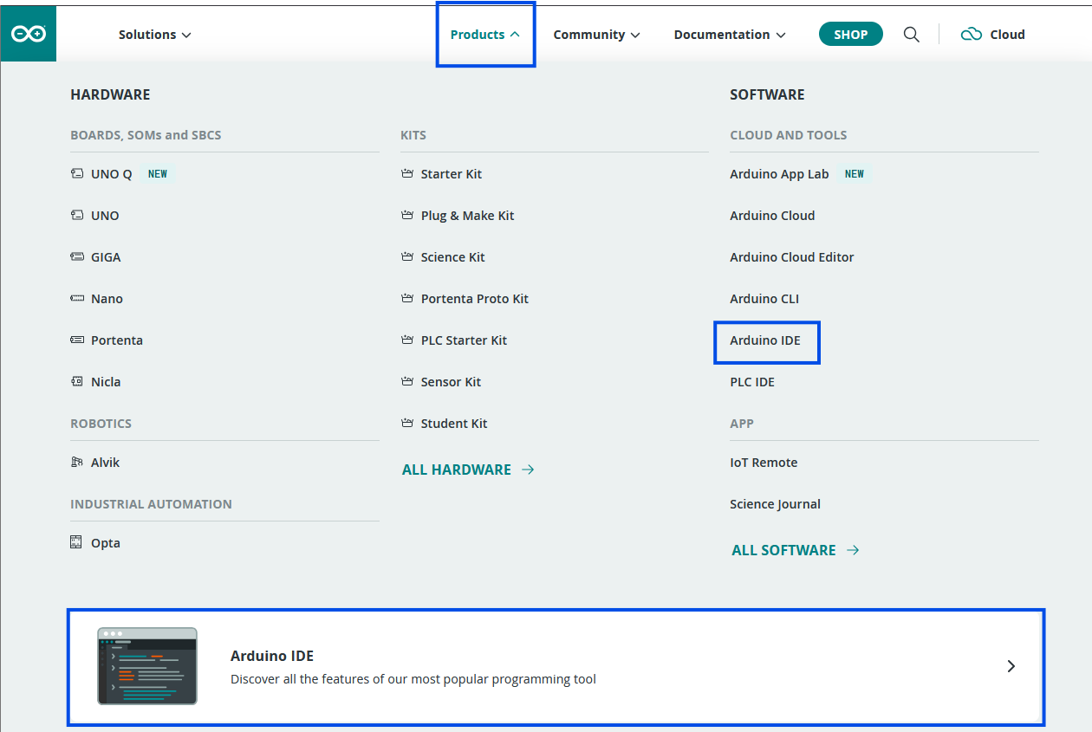
Task: Click the board icon beside GIGA
Action: 77,257
